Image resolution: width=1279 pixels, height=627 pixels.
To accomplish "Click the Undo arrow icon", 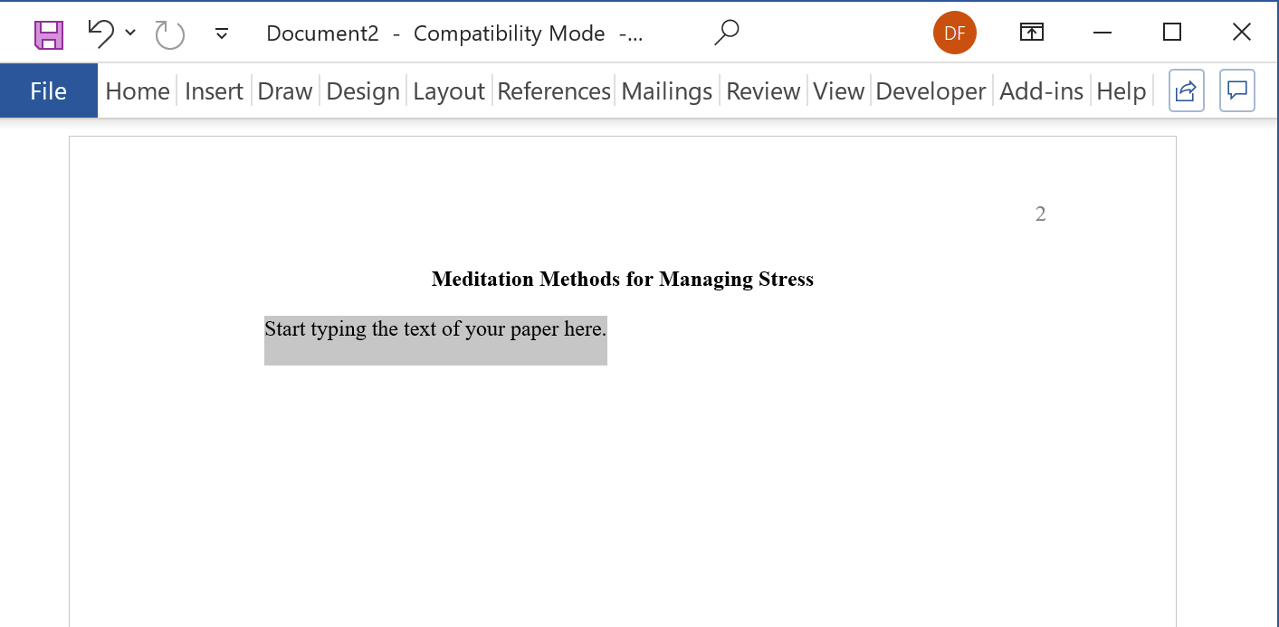I will [100, 33].
